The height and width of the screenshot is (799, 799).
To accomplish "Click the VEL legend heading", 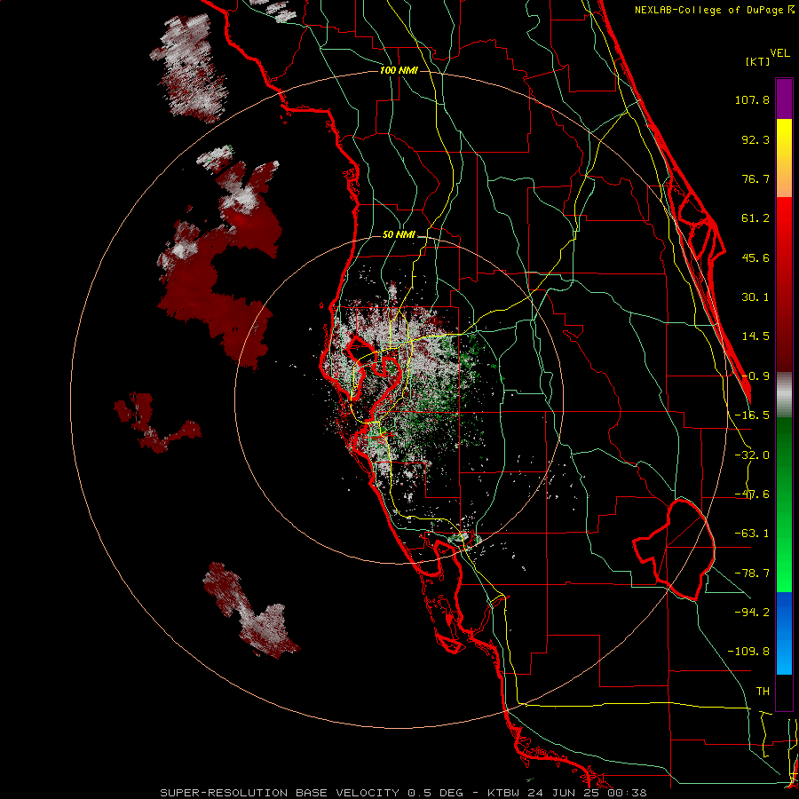I will (779, 53).
